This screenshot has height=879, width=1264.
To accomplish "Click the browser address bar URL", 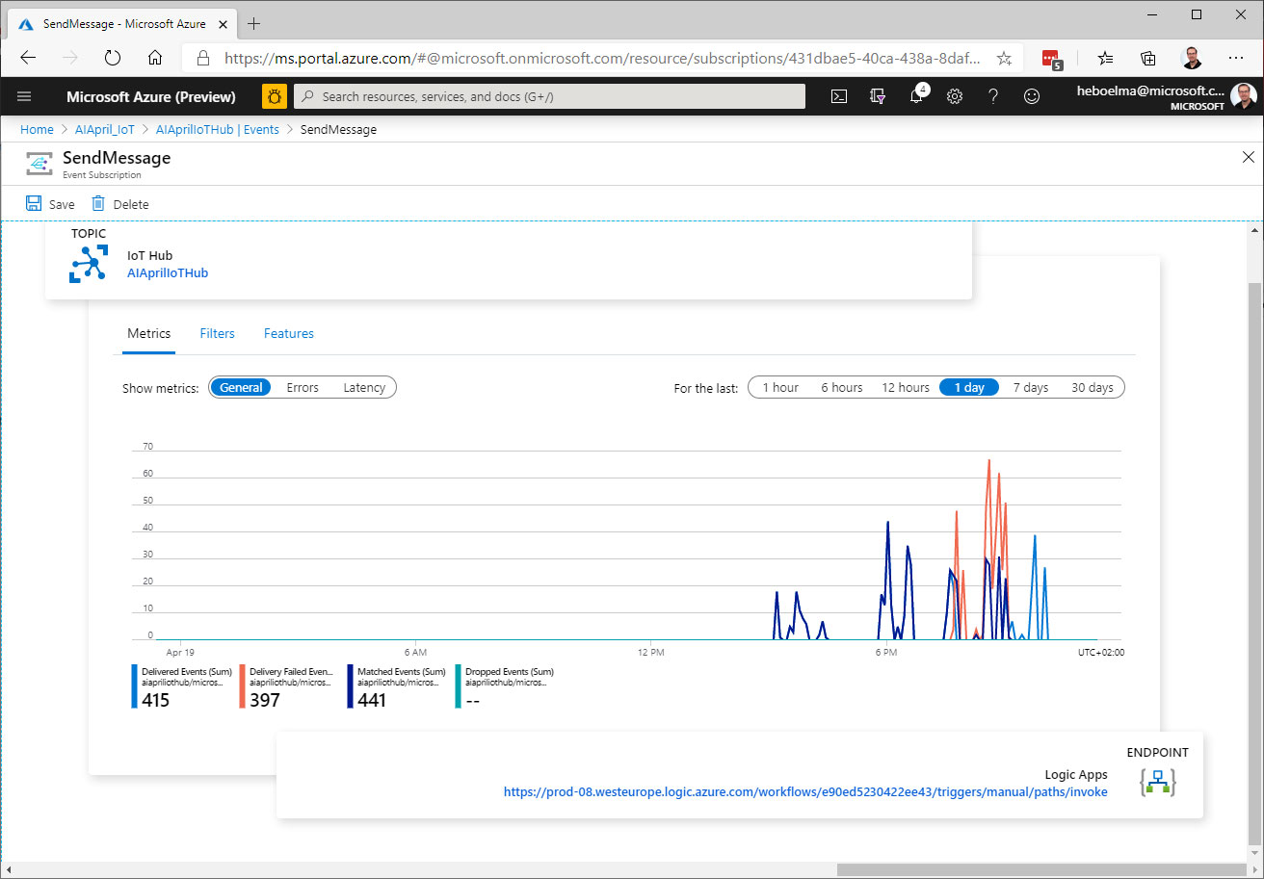I will point(602,58).
